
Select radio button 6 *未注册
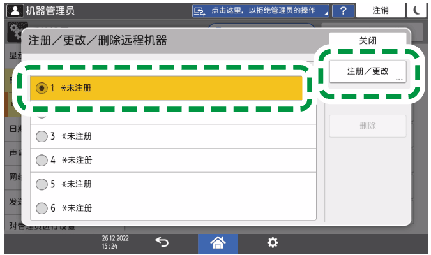click(x=42, y=208)
